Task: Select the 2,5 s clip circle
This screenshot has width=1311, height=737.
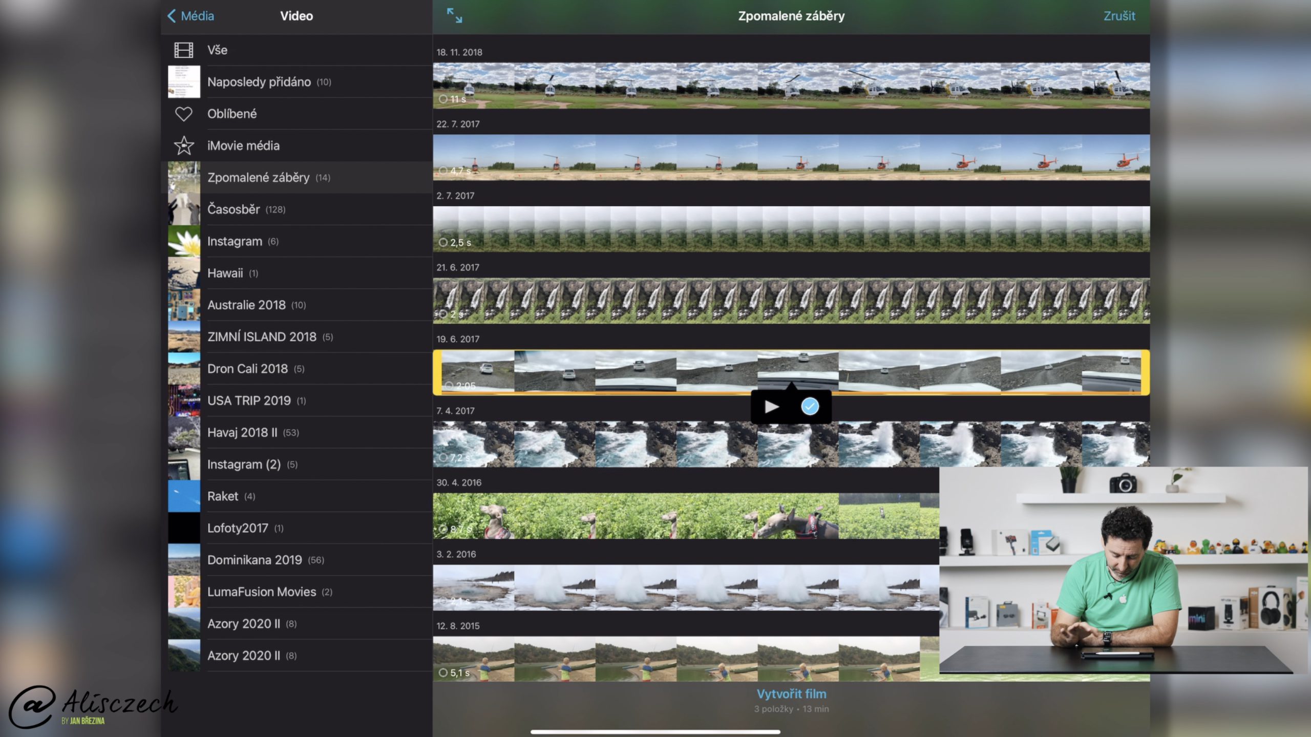Action: pyautogui.click(x=443, y=242)
